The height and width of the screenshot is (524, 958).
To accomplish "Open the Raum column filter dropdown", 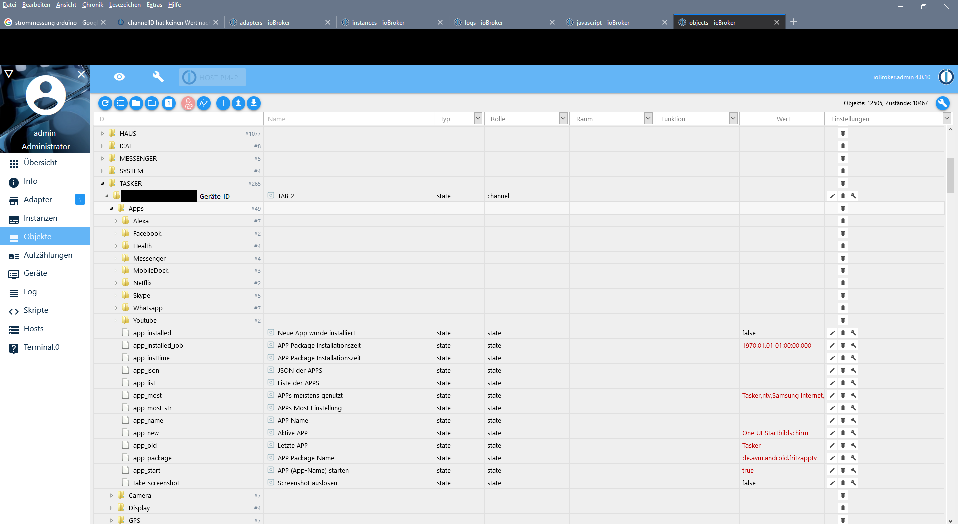I will pyautogui.click(x=648, y=118).
